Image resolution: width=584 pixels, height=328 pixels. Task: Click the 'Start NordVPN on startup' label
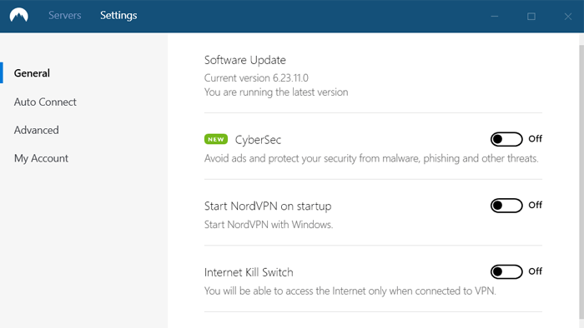click(268, 206)
